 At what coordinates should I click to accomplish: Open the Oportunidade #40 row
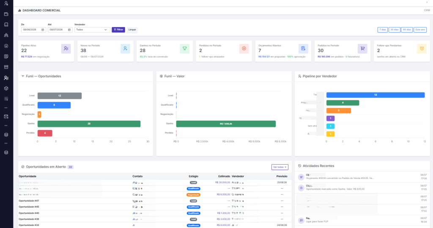(155, 213)
